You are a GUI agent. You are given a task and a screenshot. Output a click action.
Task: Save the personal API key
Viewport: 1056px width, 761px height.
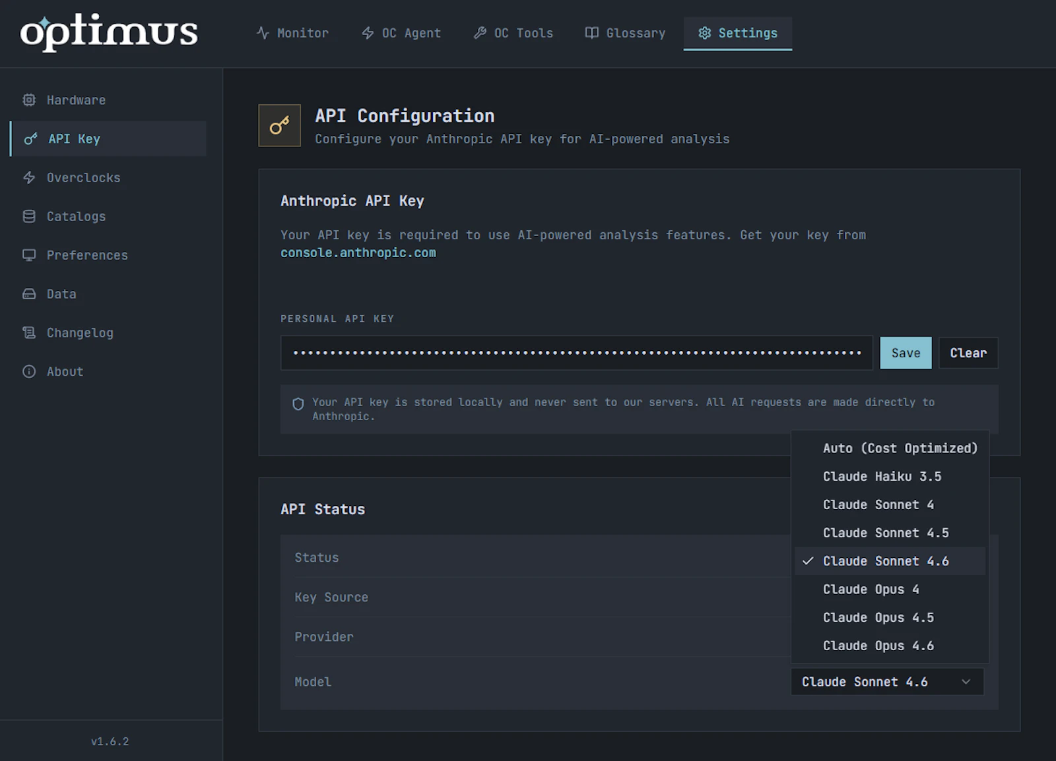click(x=906, y=353)
